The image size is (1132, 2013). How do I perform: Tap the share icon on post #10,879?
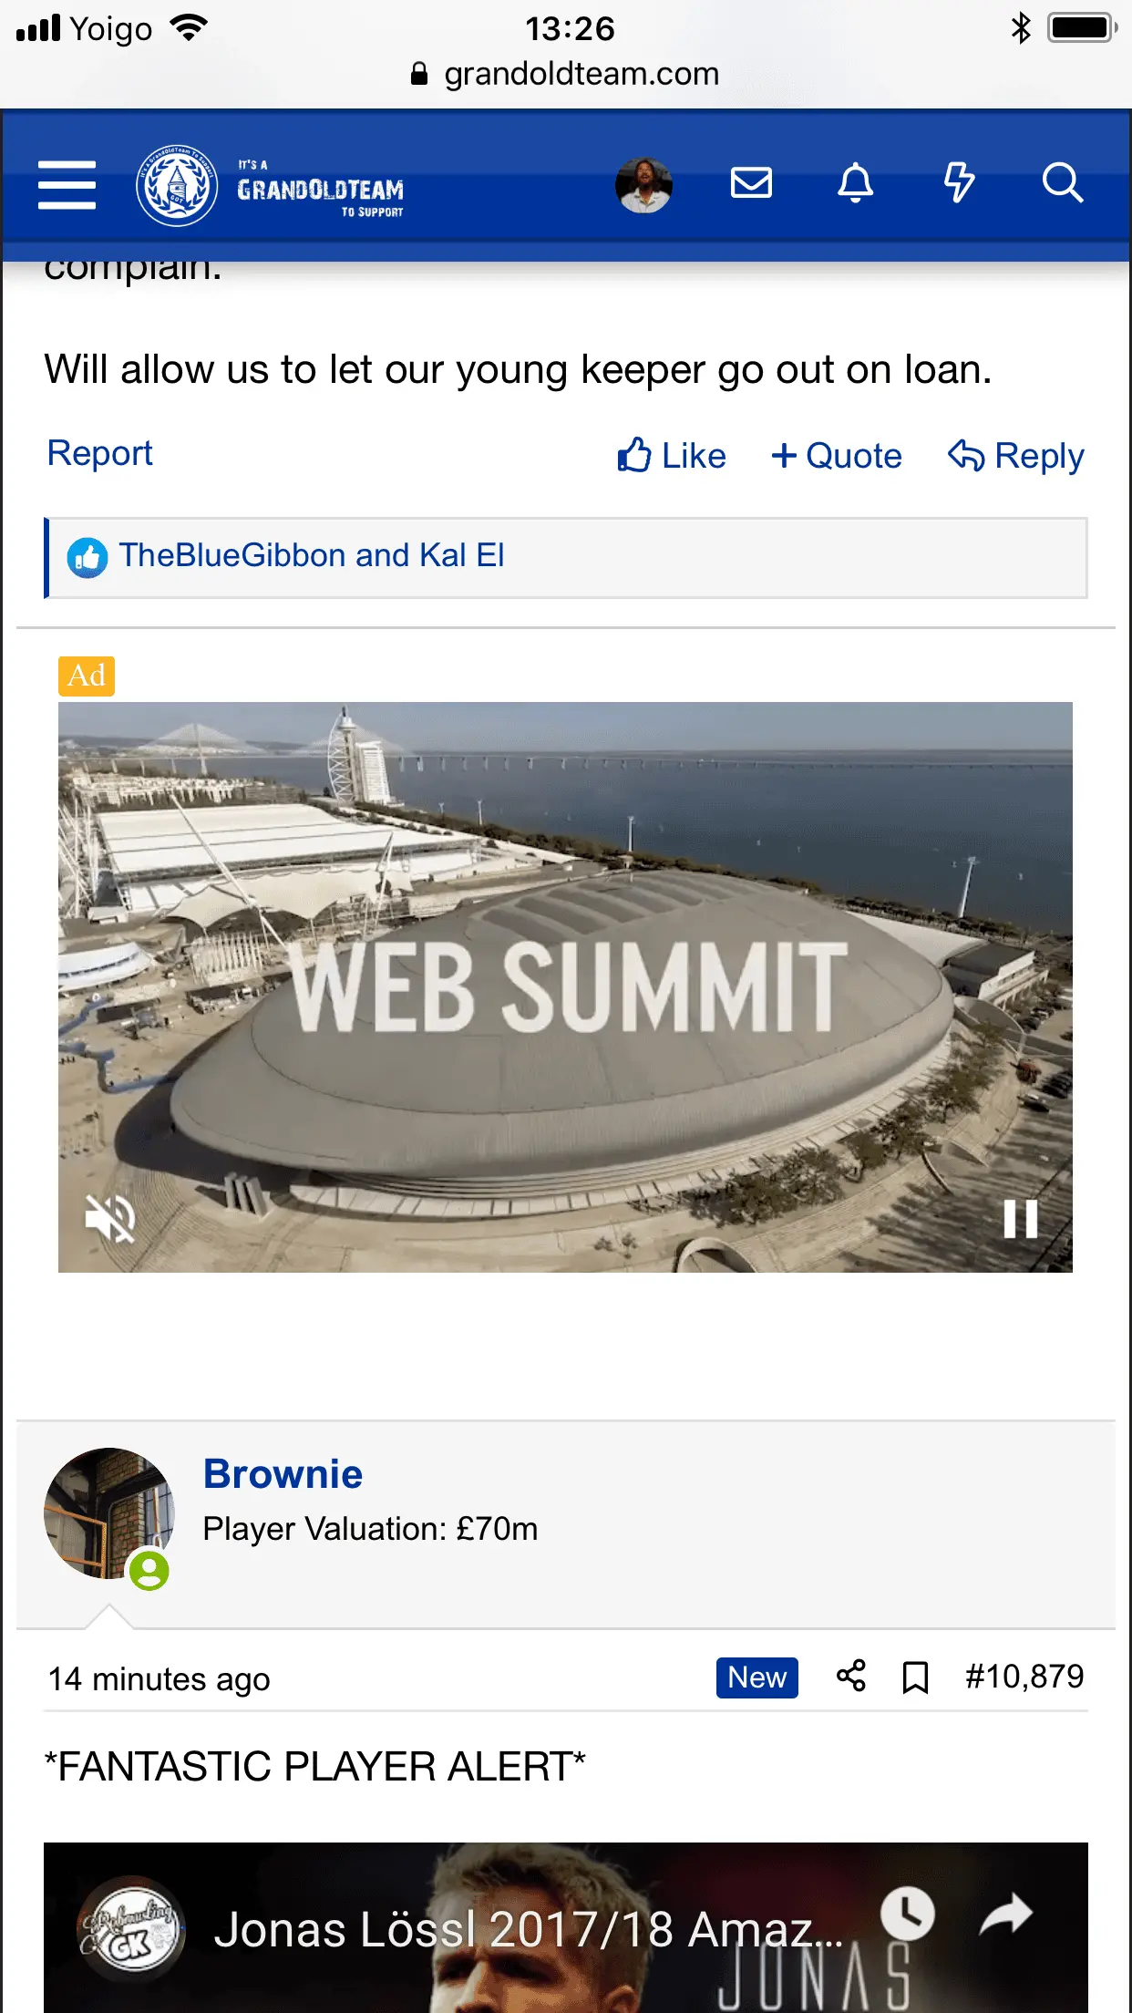tap(851, 1677)
